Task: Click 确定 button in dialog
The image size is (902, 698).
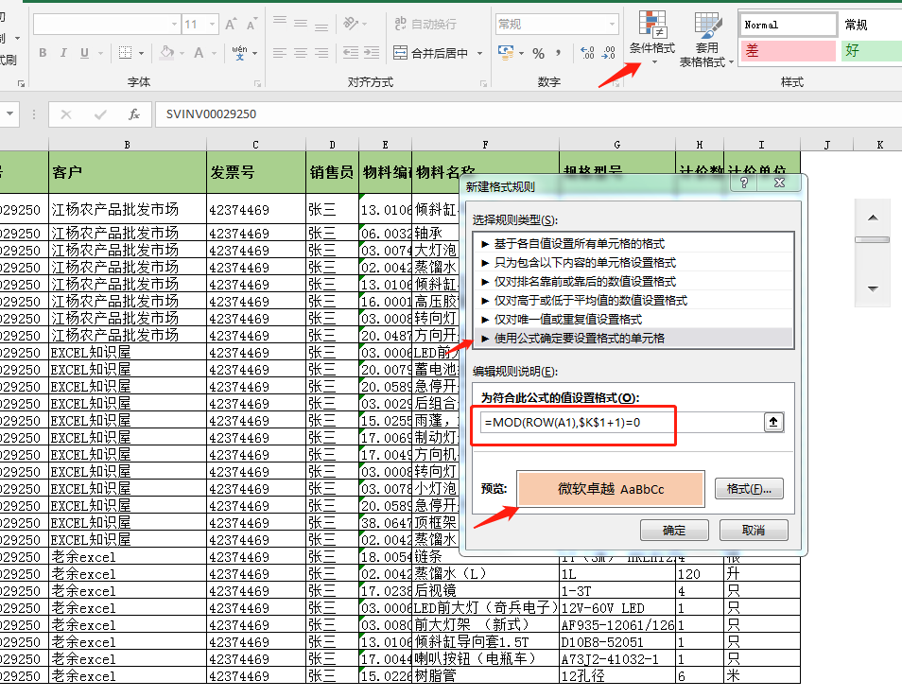Action: pos(674,530)
